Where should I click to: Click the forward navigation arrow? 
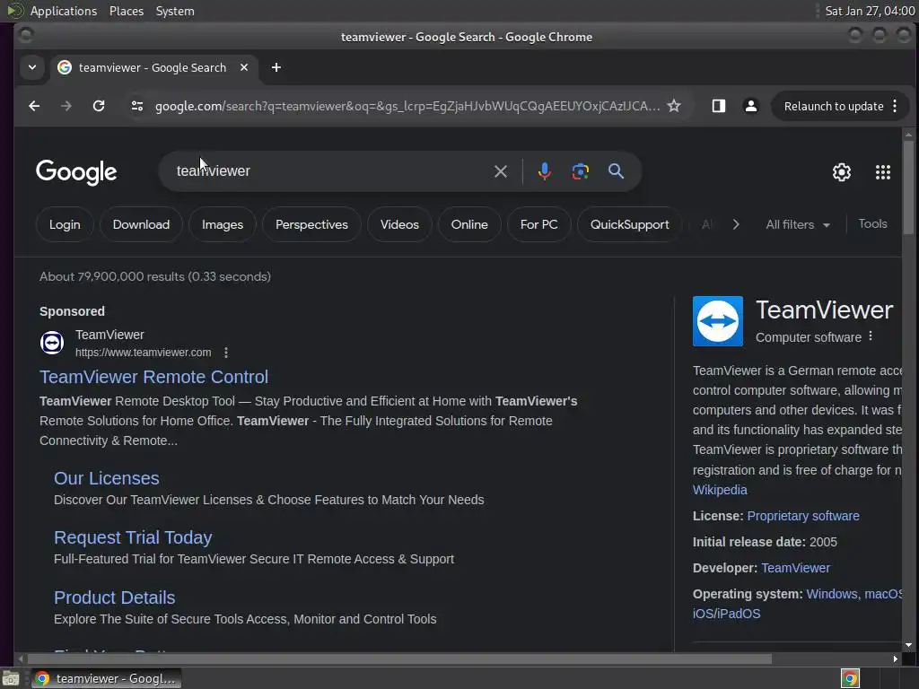(66, 106)
